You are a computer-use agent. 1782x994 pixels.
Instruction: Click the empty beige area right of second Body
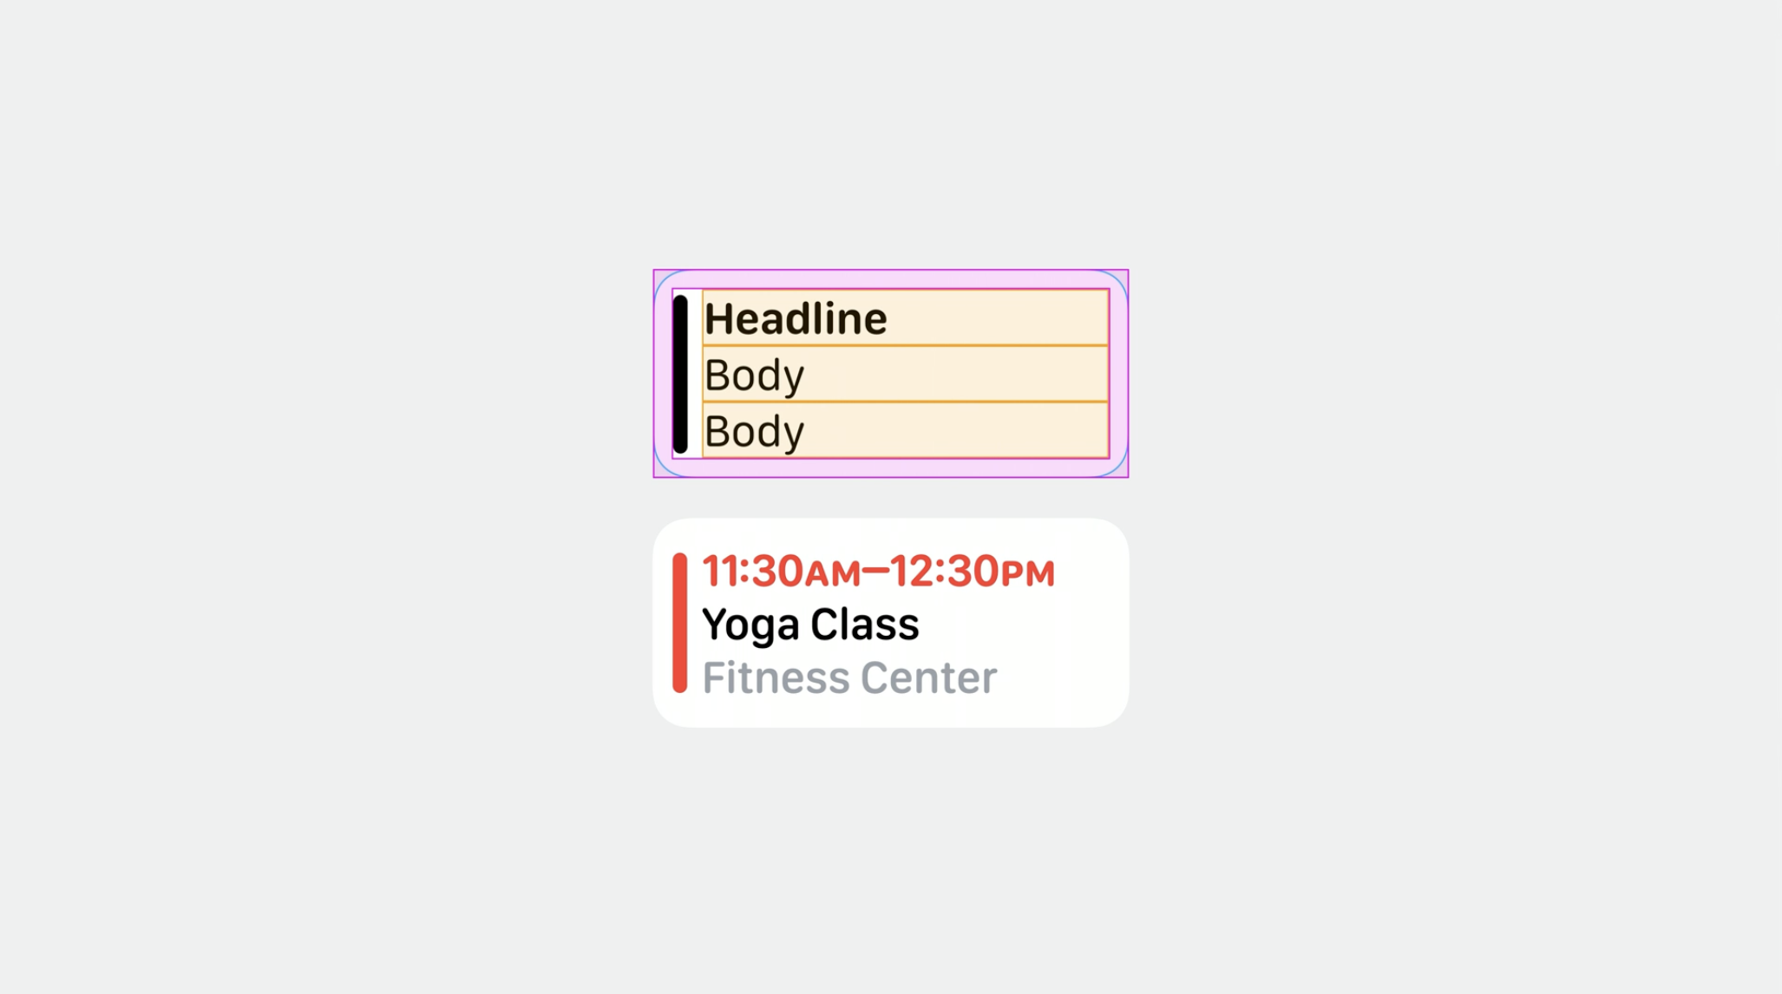[954, 431]
